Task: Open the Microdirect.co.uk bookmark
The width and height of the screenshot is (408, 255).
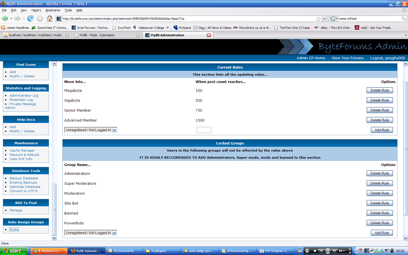Action: pyautogui.click(x=252, y=28)
